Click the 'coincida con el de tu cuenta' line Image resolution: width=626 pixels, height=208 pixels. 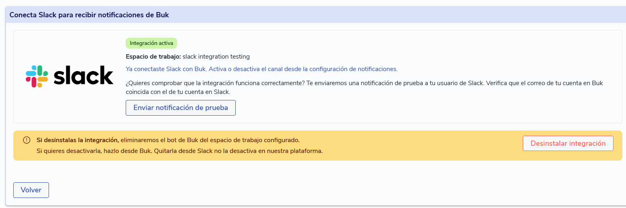click(178, 92)
